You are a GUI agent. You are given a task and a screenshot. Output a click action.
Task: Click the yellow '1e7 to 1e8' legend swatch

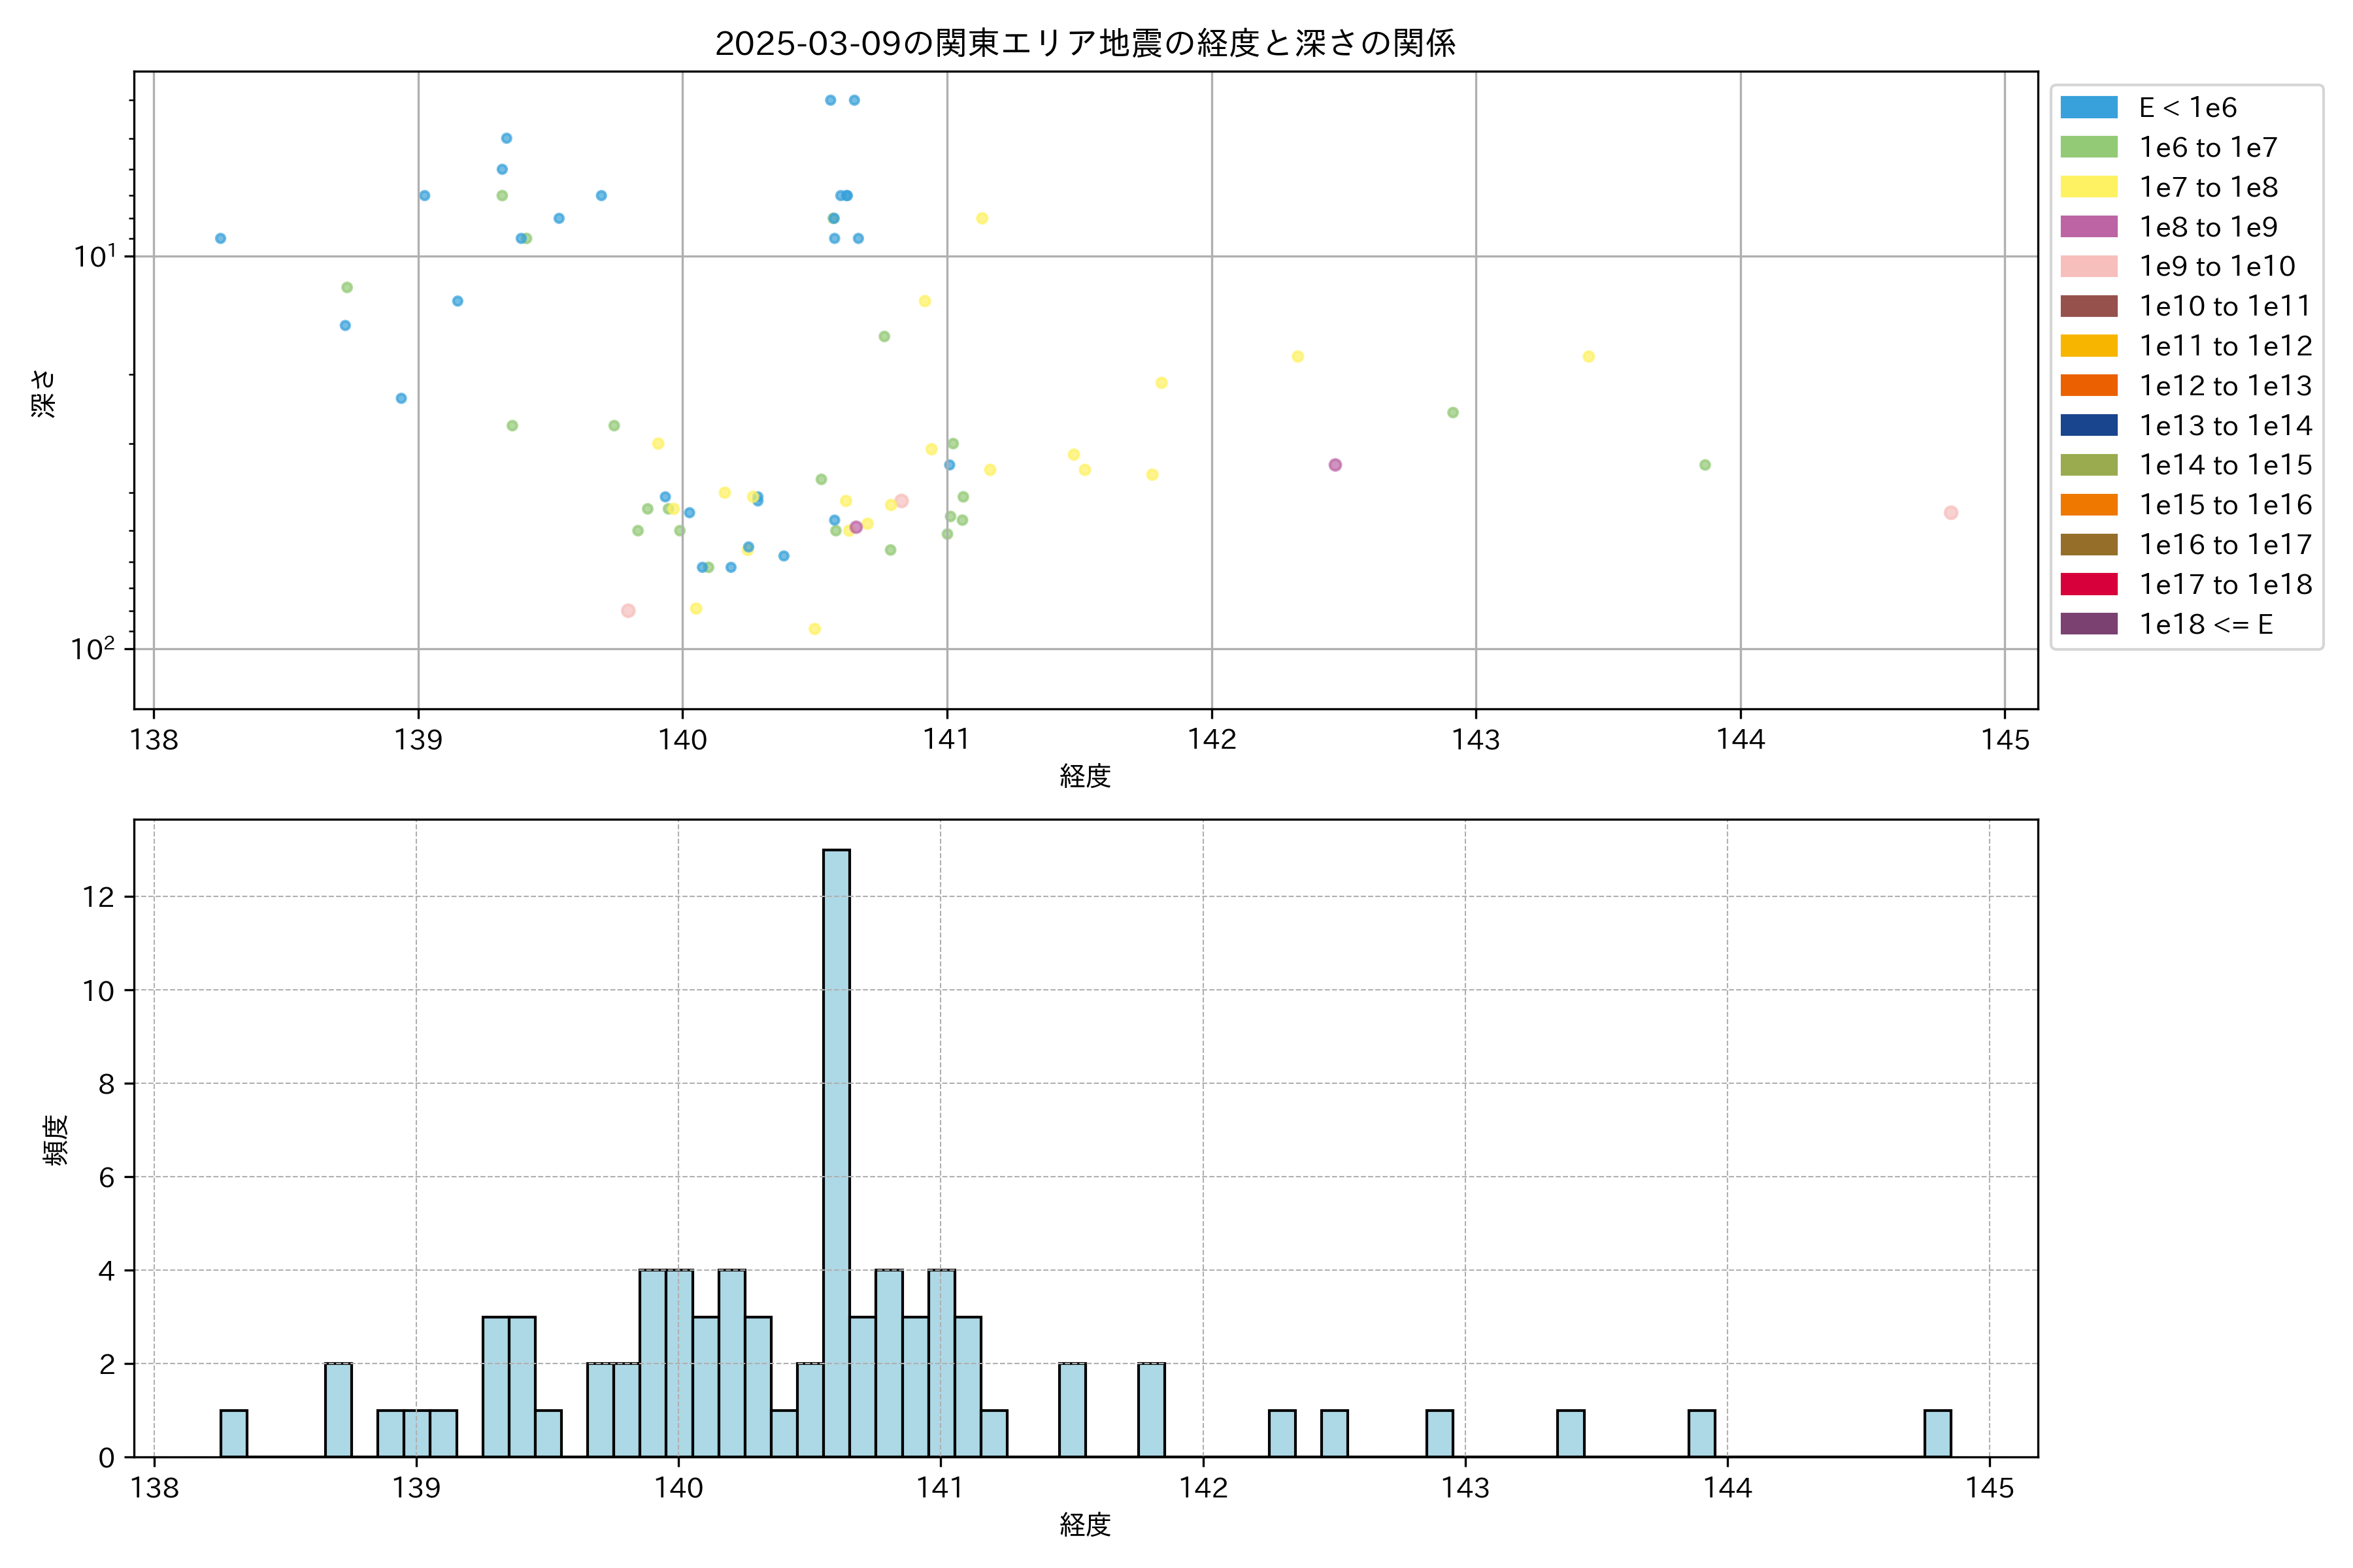[x=2089, y=187]
